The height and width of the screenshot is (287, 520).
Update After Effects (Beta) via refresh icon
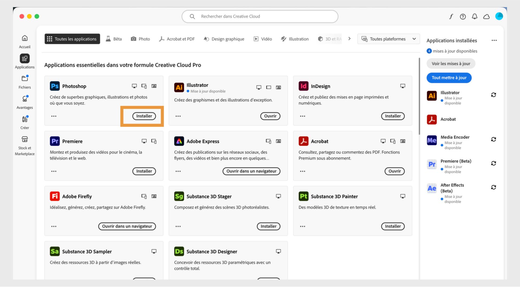coord(493,187)
